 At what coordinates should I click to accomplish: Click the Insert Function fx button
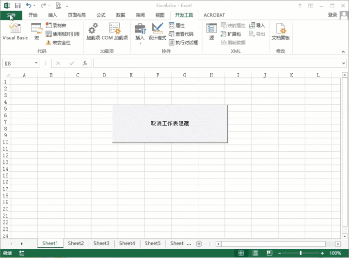click(85, 64)
